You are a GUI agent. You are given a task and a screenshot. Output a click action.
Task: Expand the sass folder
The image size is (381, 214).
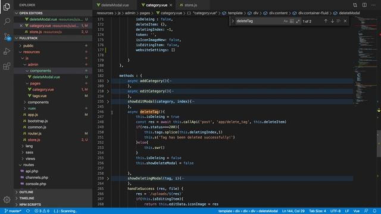pyautogui.click(x=29, y=152)
